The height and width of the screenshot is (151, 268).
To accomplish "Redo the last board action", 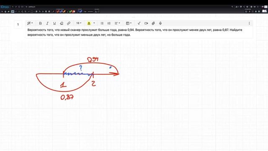I will tap(16, 7).
